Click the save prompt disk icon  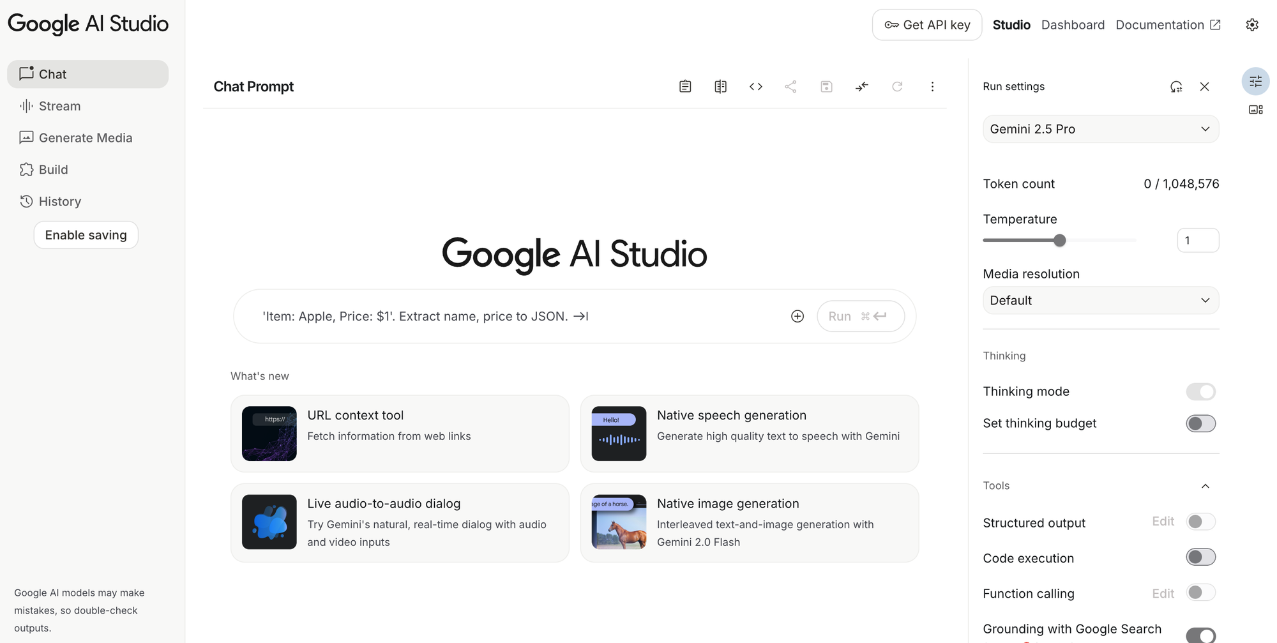826,86
